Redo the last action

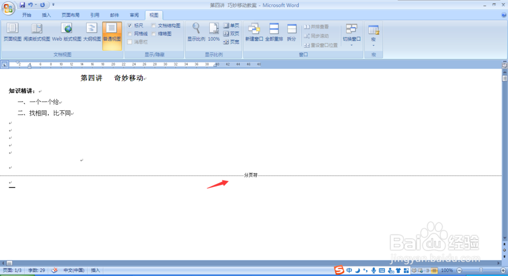pyautogui.click(x=43, y=5)
